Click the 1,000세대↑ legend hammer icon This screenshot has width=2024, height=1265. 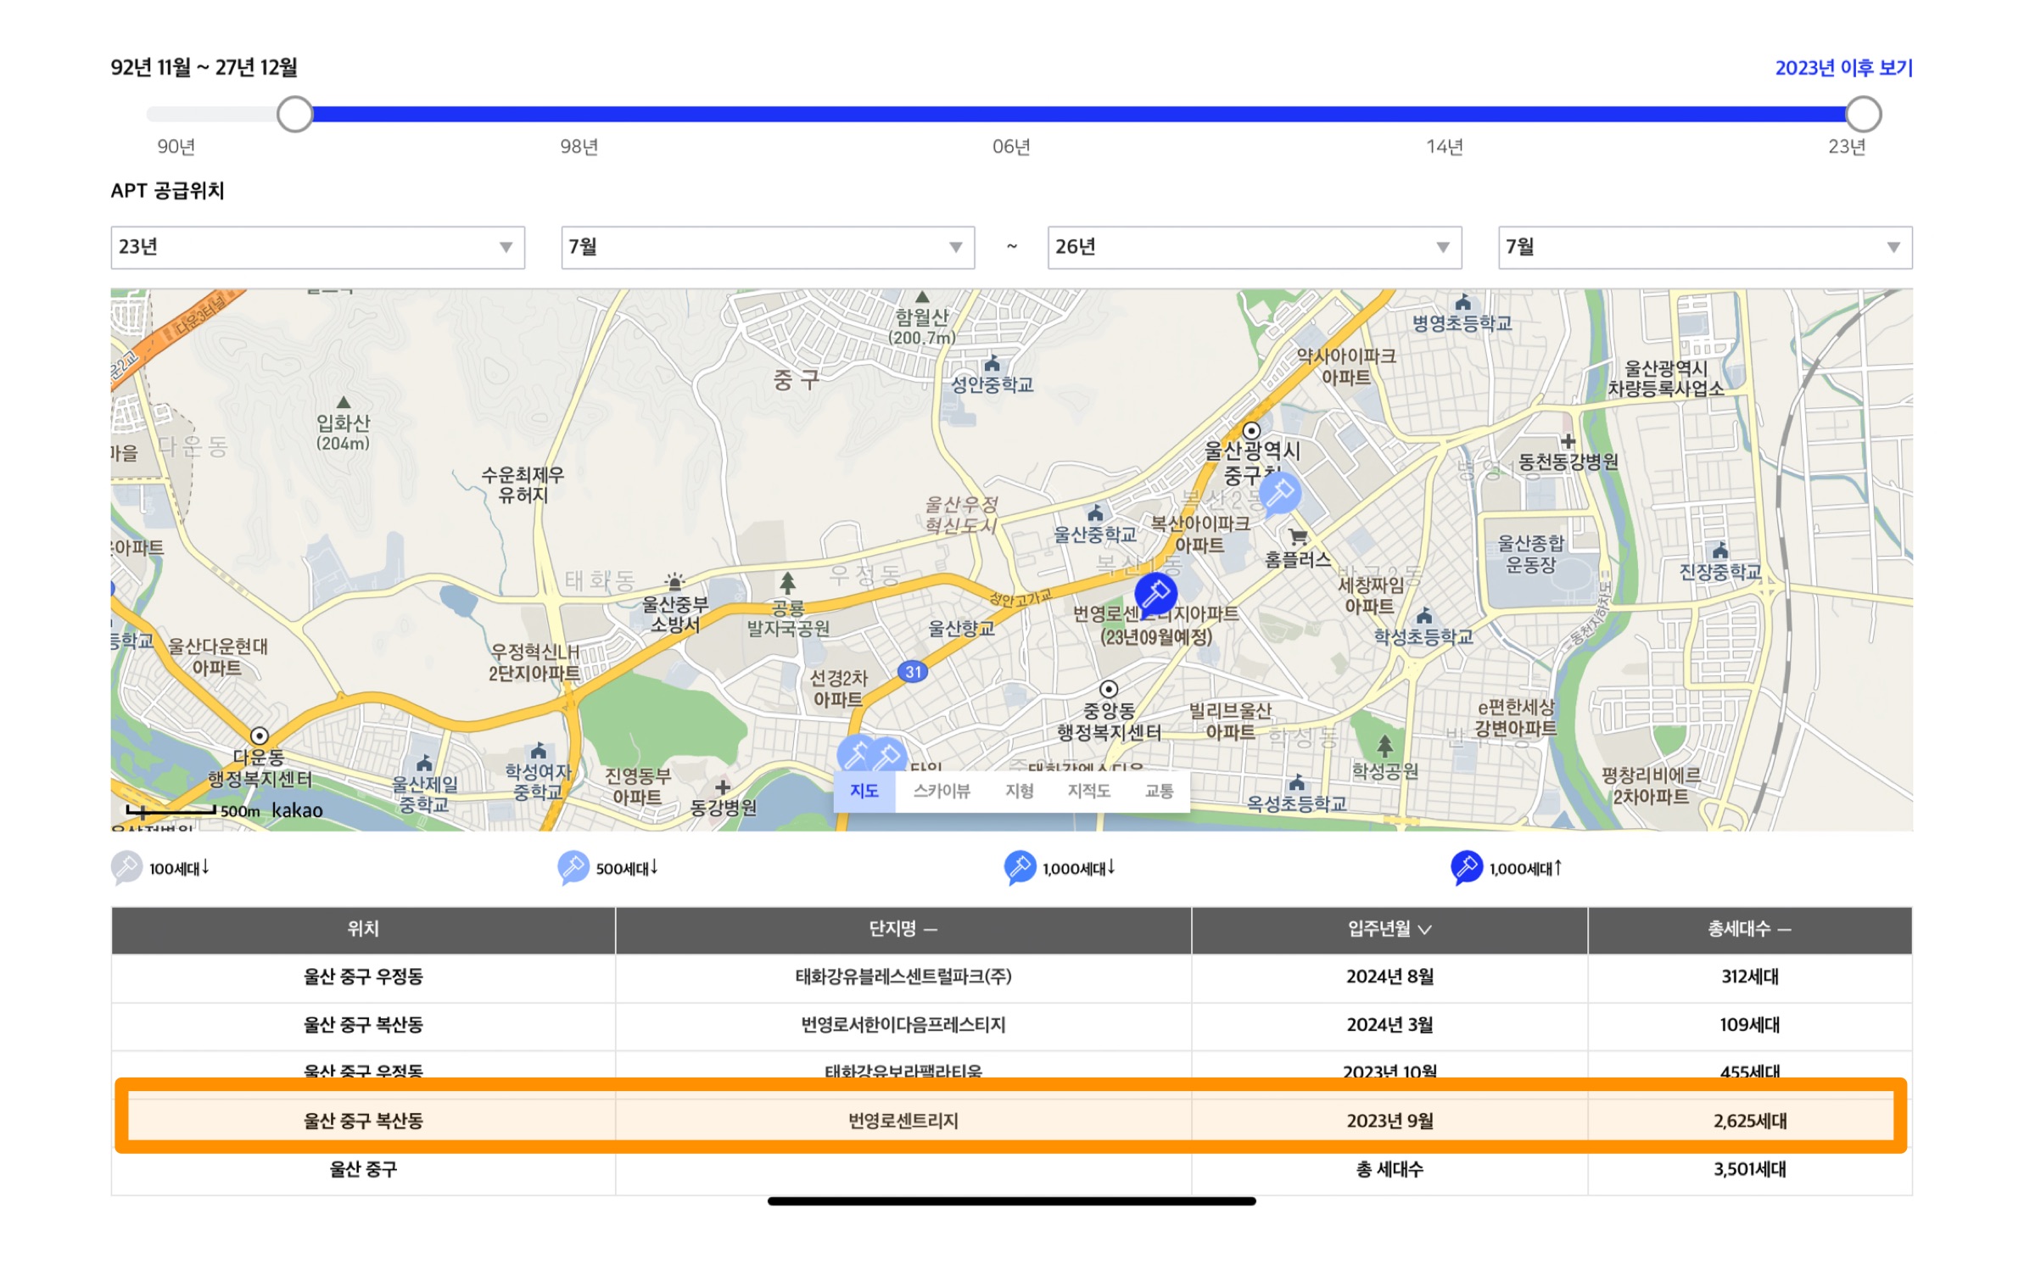(x=1466, y=867)
